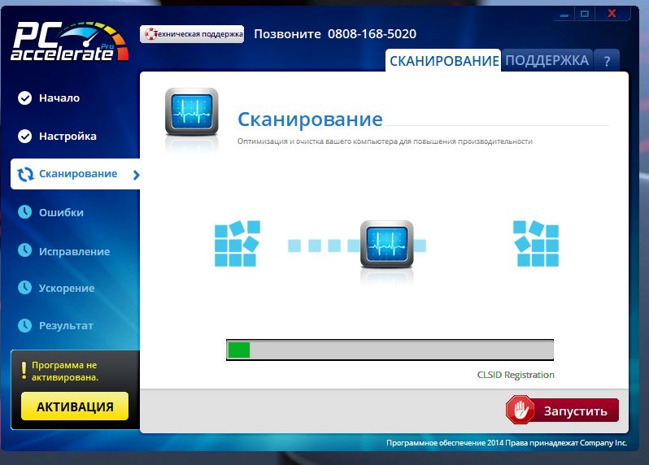Switch to the СКАНИРОВАНИЕ tab
Viewport: 649px width, 465px height.
point(444,61)
